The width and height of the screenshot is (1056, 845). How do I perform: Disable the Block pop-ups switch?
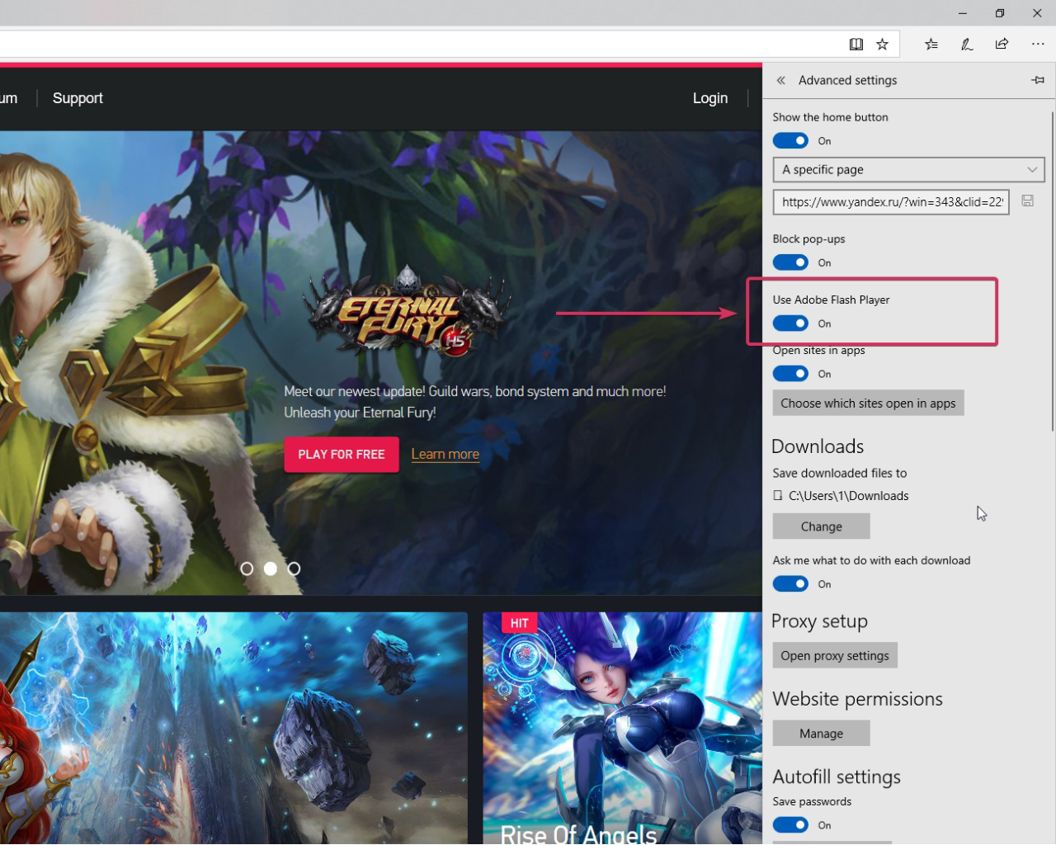790,262
